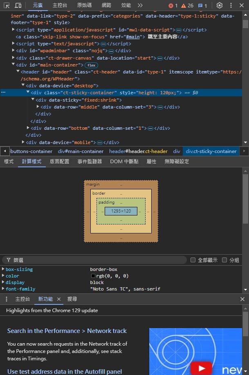Expand the ct-drawer-canvas div node
Screen dimensions: 249x375
pyautogui.click(x=13, y=58)
